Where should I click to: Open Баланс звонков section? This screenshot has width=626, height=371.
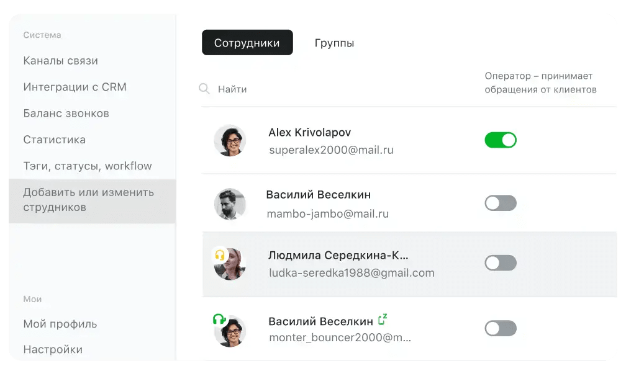(x=66, y=114)
